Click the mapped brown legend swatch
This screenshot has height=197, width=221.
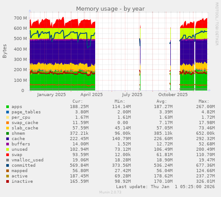tap(8, 171)
